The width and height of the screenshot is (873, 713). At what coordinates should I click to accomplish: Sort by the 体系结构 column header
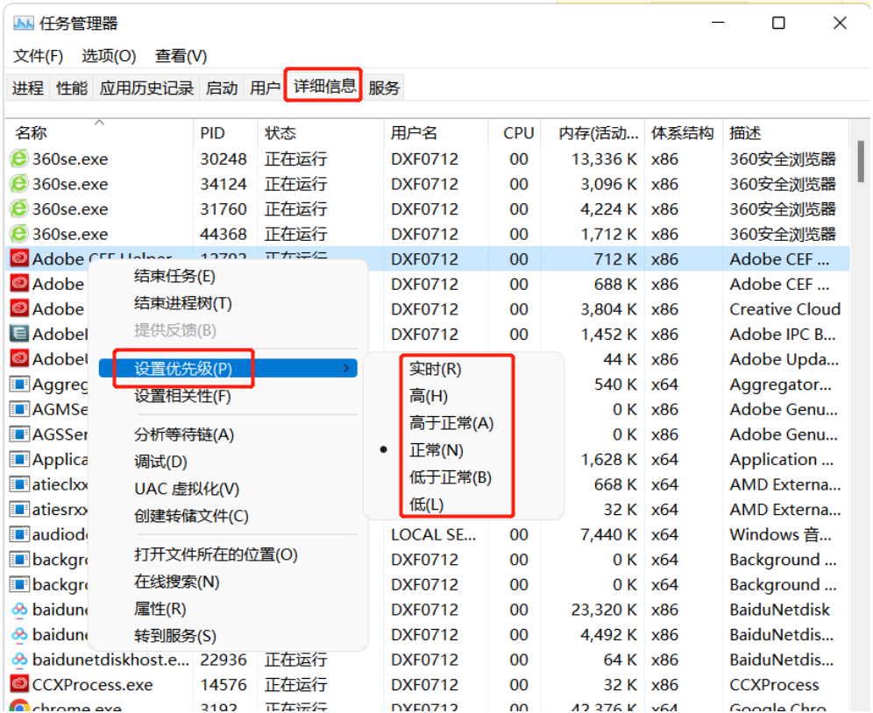click(x=684, y=132)
